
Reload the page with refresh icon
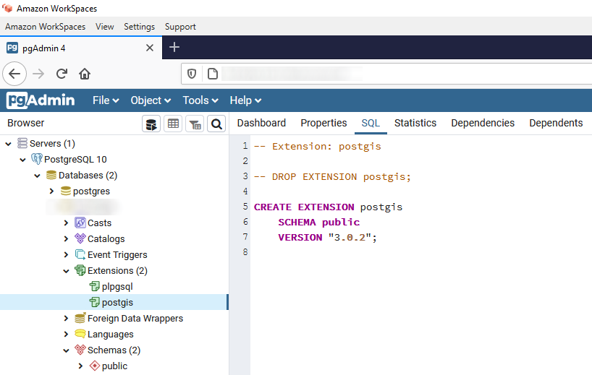pos(62,74)
